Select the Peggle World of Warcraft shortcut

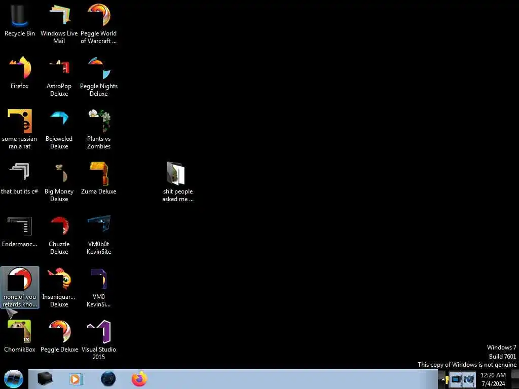[99, 23]
